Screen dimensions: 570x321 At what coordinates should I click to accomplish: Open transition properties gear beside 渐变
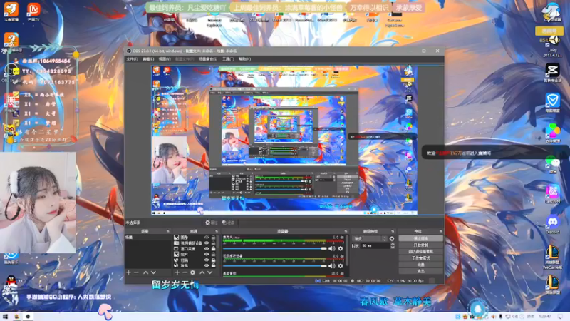391,239
